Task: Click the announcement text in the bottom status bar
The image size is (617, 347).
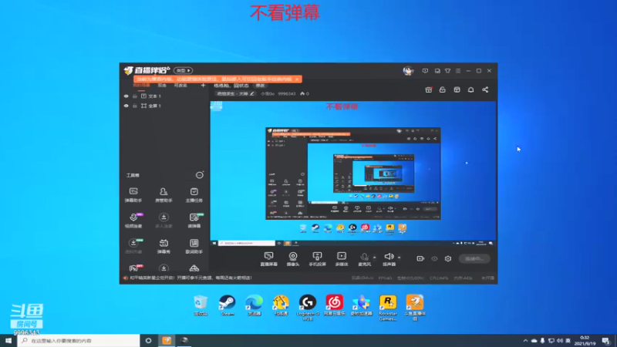Action: click(190, 278)
